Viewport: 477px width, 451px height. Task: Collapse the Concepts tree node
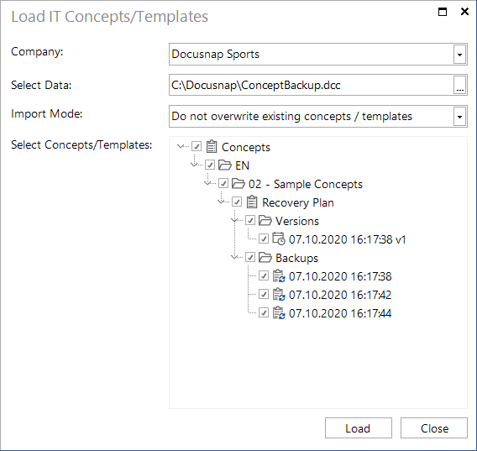[181, 146]
